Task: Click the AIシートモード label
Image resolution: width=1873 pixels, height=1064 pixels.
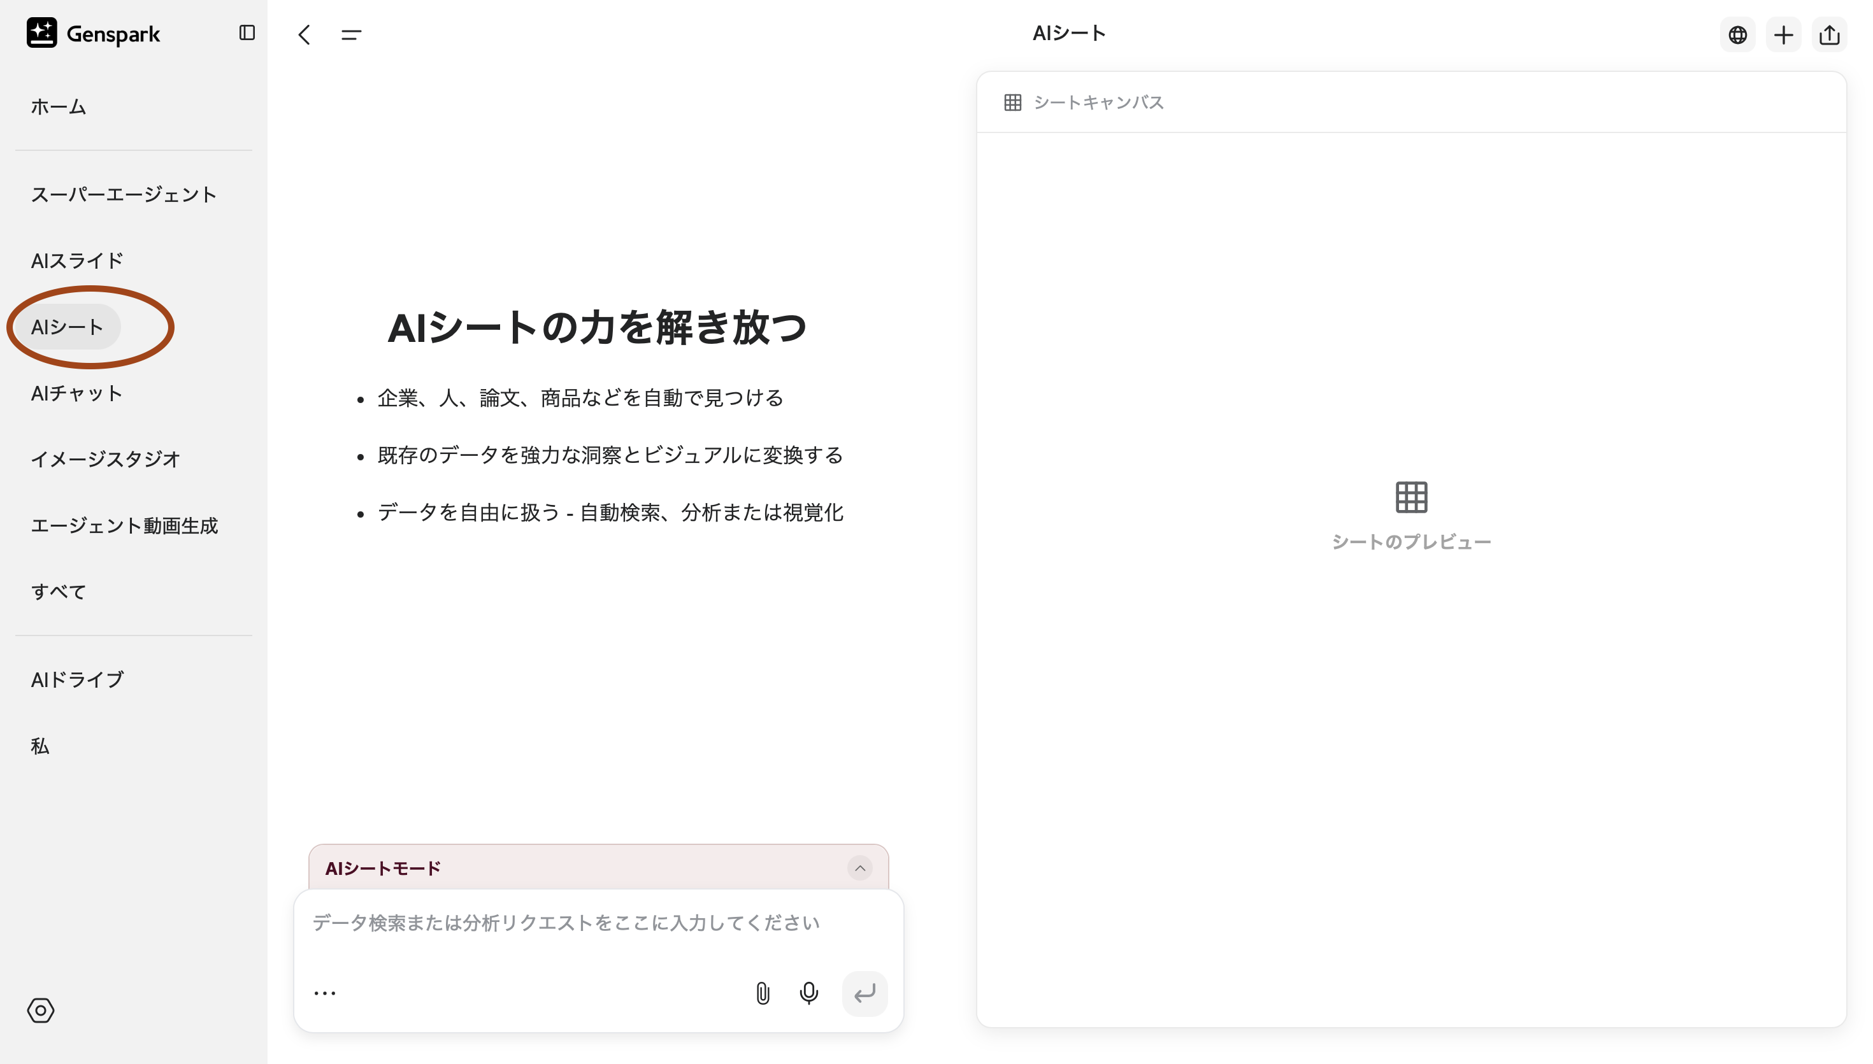Action: 383,868
